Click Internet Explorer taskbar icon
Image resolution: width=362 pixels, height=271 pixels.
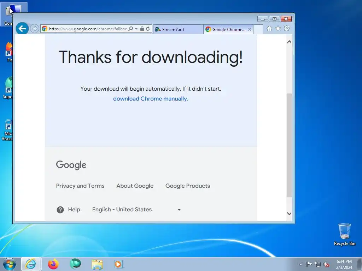(x=31, y=264)
